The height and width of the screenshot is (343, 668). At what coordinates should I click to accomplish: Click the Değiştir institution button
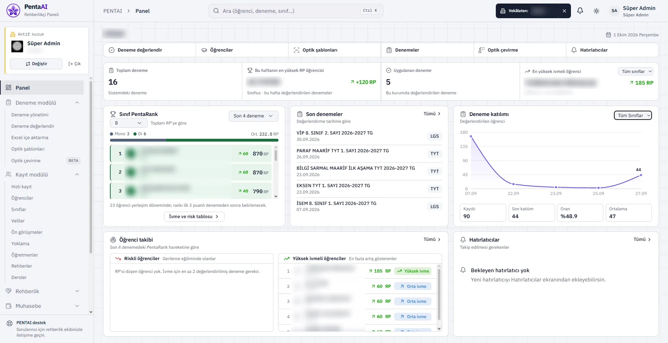36,64
